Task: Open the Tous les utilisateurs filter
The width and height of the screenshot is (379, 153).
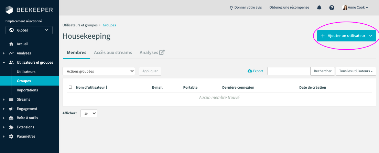Action: click(356, 71)
